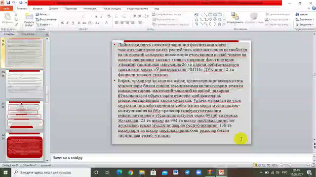Open character spacing options
This screenshot has height=177, width=316.
91,23
